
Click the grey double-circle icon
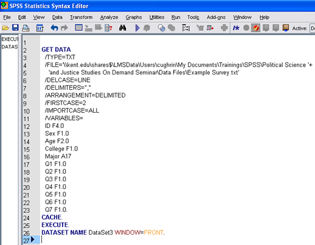pyautogui.click(x=171, y=28)
